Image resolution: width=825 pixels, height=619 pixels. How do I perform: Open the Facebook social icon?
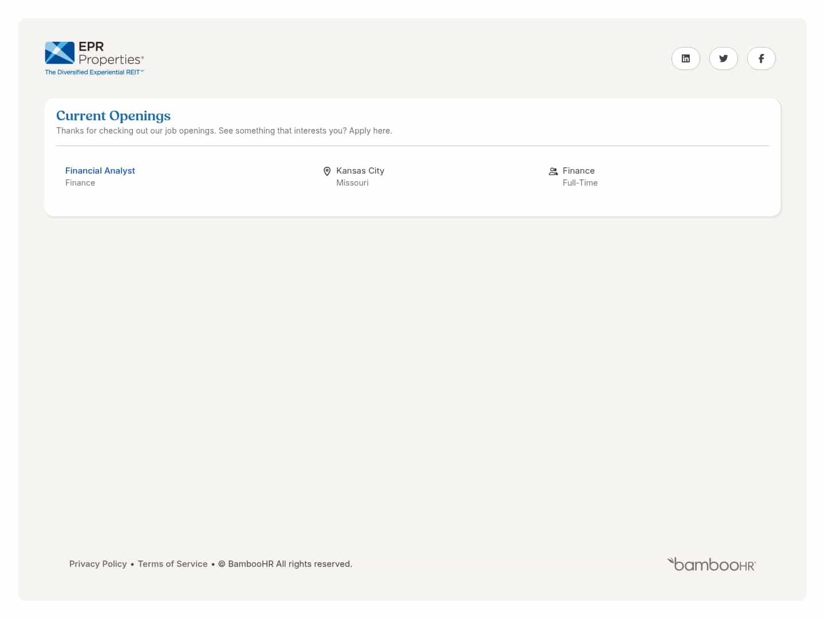[761, 58]
